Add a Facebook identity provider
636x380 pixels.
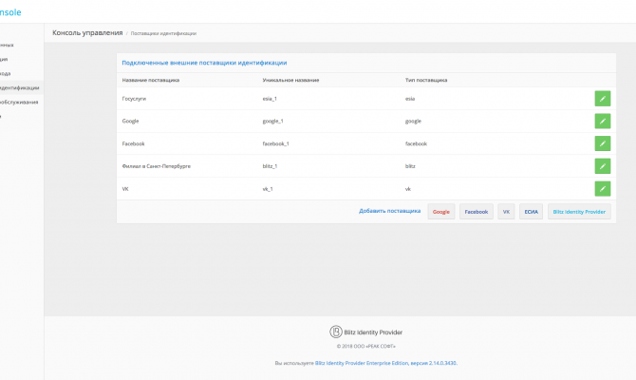click(476, 212)
